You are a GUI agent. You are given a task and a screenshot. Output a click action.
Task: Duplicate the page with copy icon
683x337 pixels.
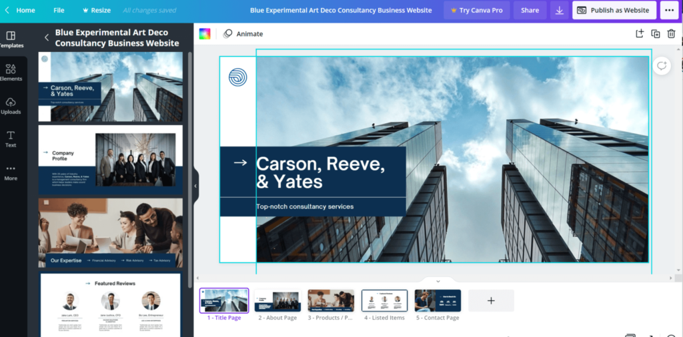pos(655,34)
